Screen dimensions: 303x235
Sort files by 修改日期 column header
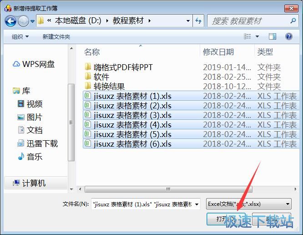point(218,52)
